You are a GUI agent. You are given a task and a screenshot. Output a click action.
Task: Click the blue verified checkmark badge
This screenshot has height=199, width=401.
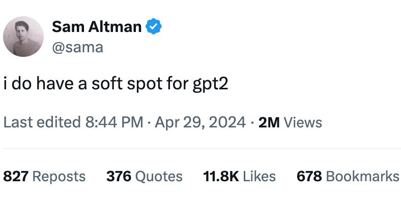click(x=154, y=26)
